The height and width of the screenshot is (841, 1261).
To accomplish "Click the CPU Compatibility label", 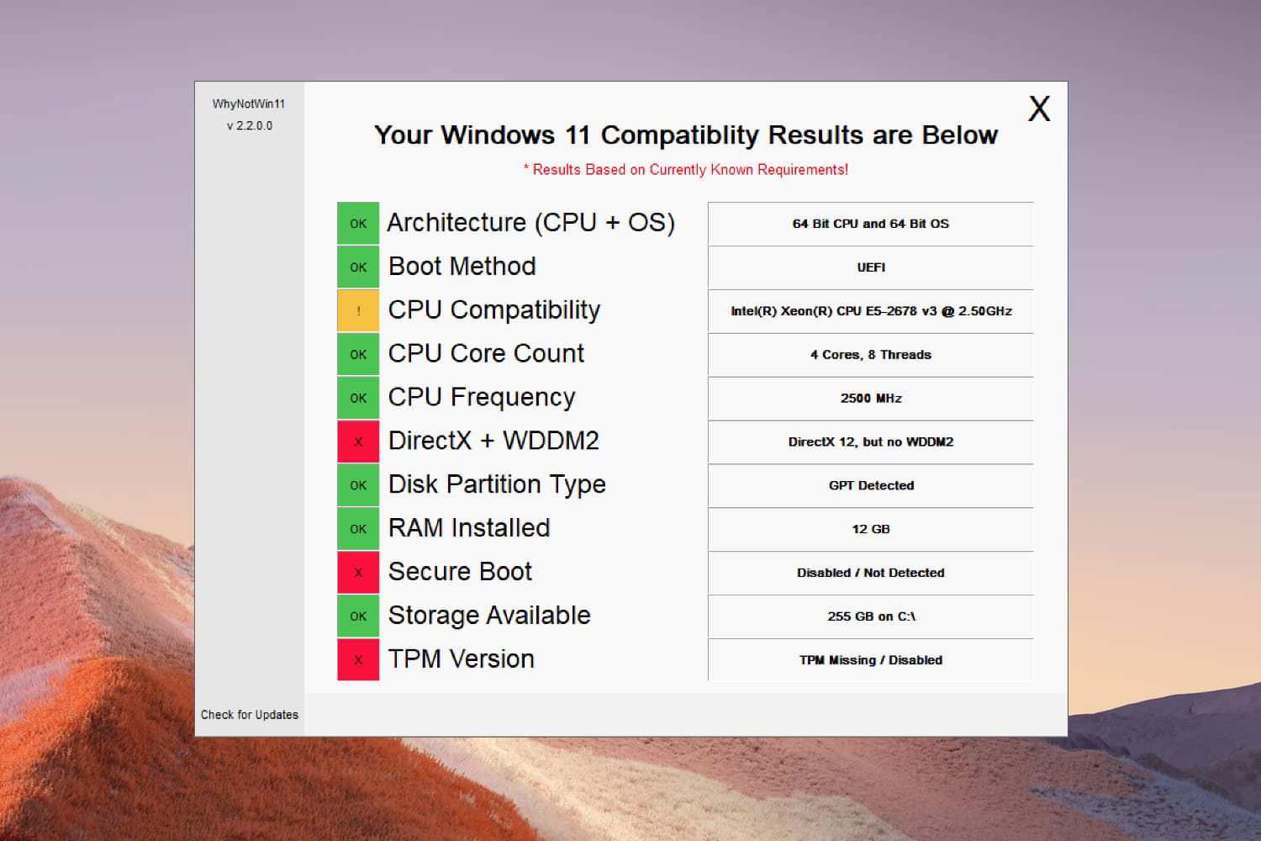I will 494,310.
